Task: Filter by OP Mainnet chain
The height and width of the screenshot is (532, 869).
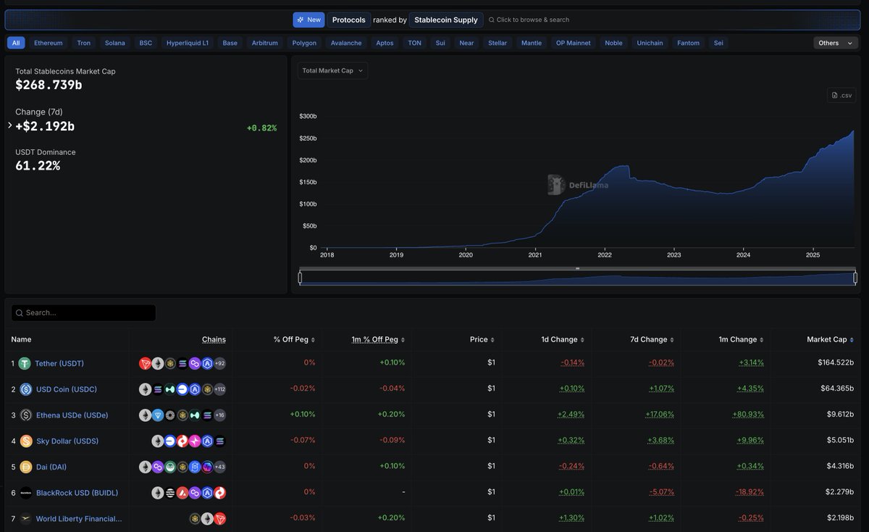Action: pos(573,43)
